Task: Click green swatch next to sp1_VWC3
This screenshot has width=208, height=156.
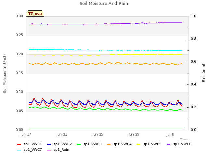Action: 79,145
